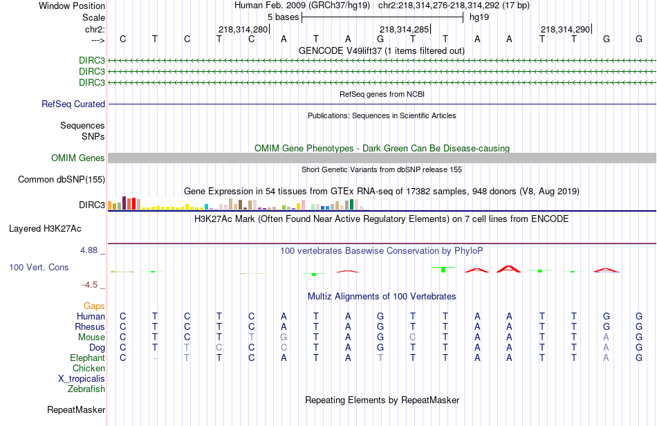The image size is (657, 426).
Task: Click the 218,314,285 coordinate marker
Action: pyautogui.click(x=405, y=29)
